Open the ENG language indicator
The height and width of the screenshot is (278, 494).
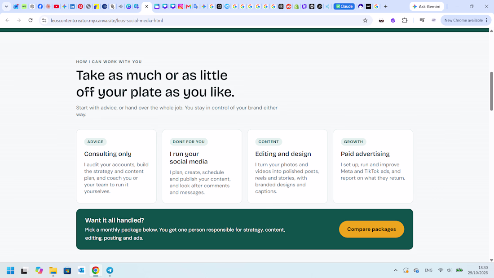[x=428, y=270]
